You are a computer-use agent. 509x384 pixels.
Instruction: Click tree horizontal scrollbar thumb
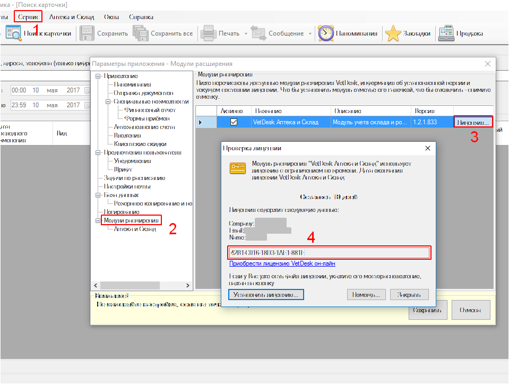(x=130, y=286)
